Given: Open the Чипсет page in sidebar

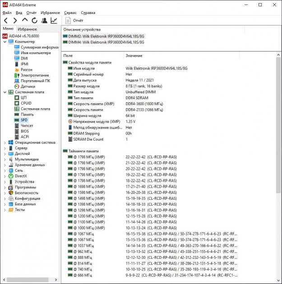Looking at the screenshot, I should pyautogui.click(x=27, y=125).
